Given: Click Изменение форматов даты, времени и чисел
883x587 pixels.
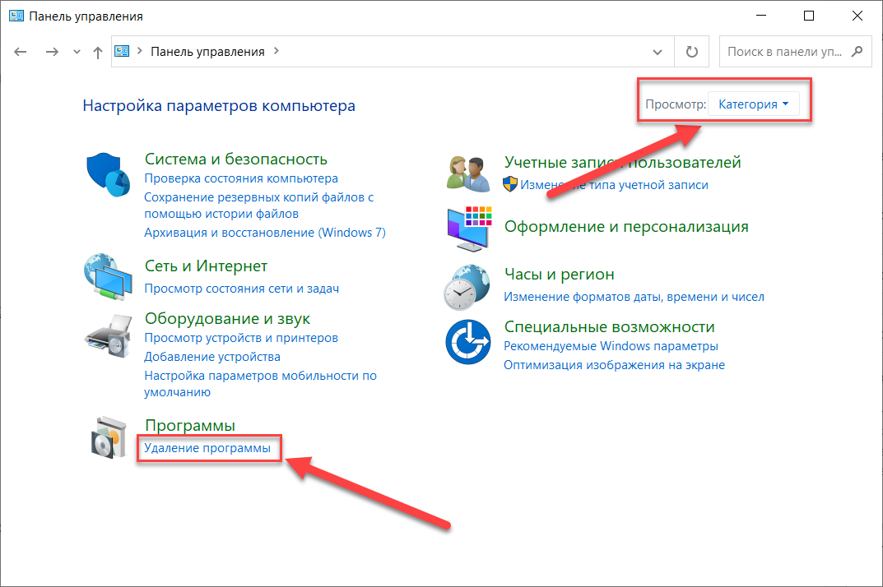Looking at the screenshot, I should point(634,297).
